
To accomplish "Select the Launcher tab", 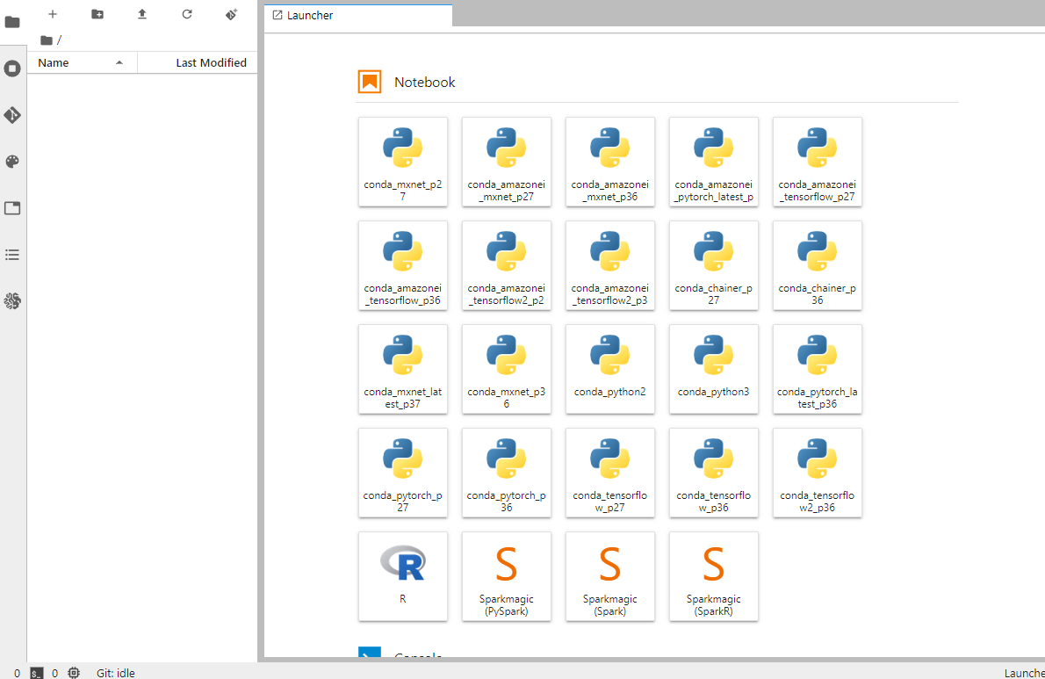I will pos(358,15).
